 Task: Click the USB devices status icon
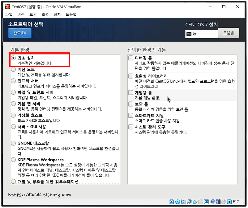pos(195,202)
